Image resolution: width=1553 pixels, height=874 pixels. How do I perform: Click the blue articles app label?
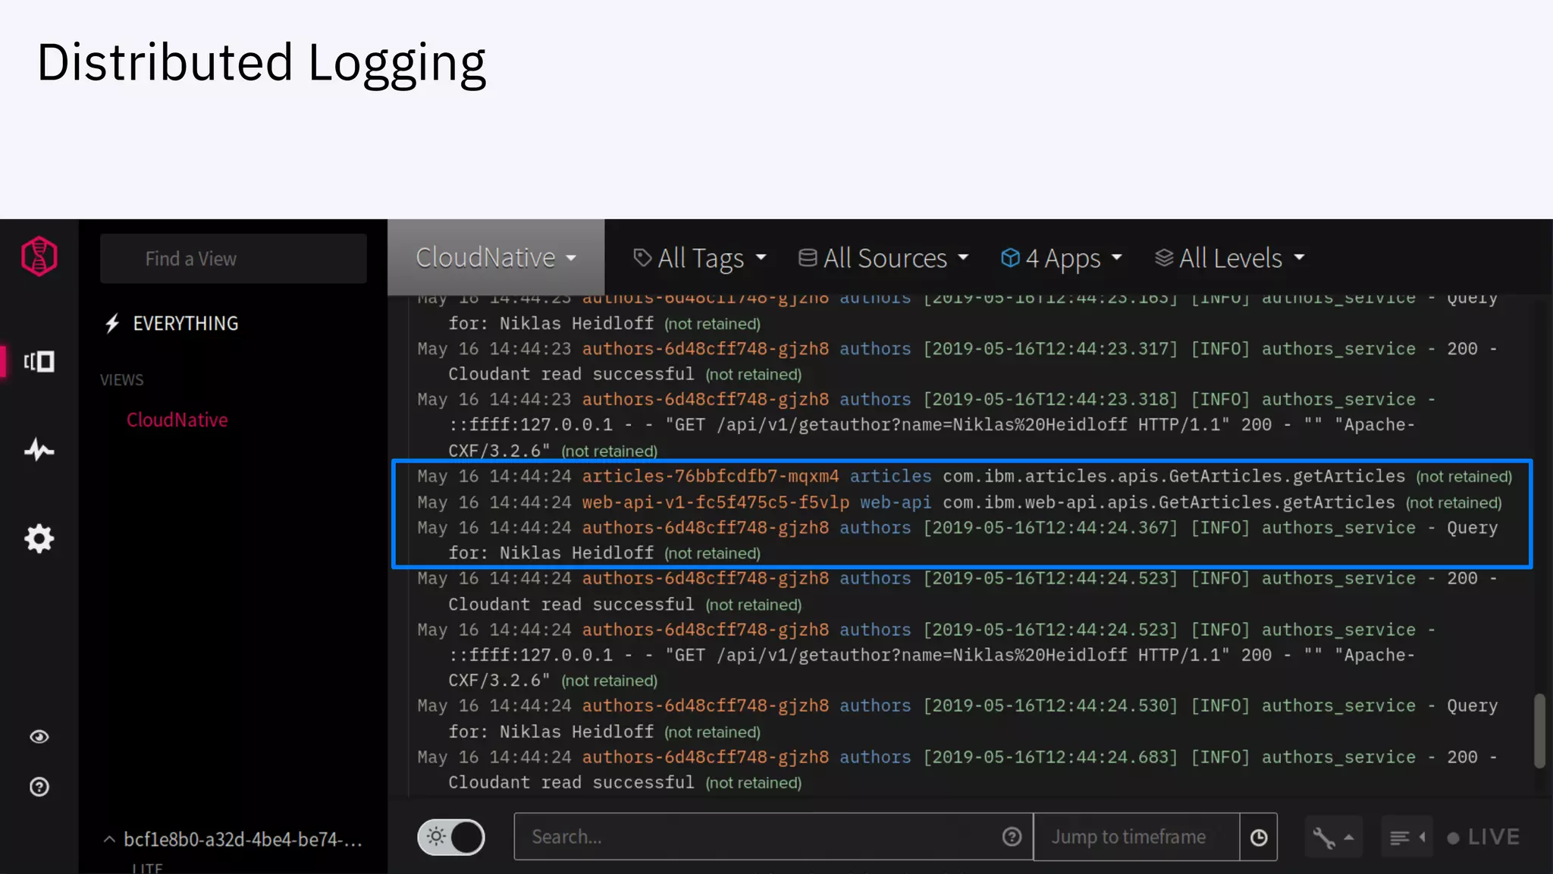tap(890, 476)
